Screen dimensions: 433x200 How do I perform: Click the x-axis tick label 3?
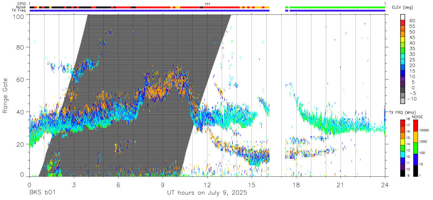pos(74,185)
